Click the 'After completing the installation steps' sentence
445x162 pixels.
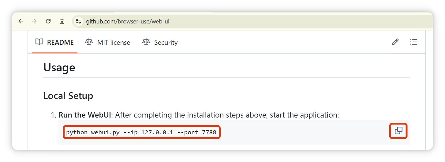pyautogui.click(x=227, y=115)
